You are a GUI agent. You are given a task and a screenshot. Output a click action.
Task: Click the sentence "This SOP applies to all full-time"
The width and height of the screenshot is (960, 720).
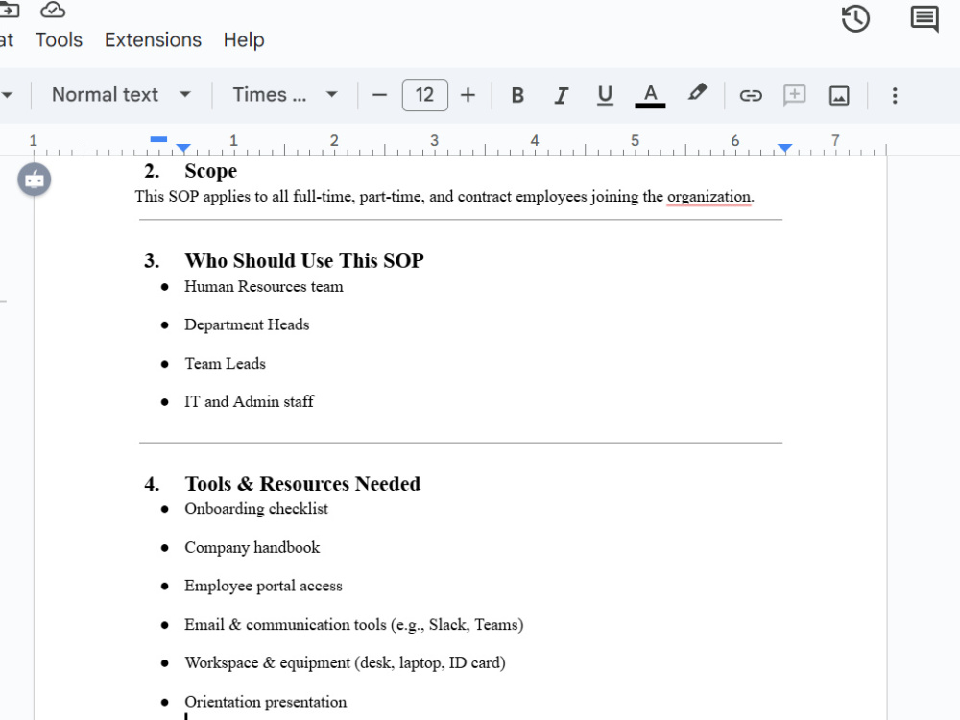245,197
